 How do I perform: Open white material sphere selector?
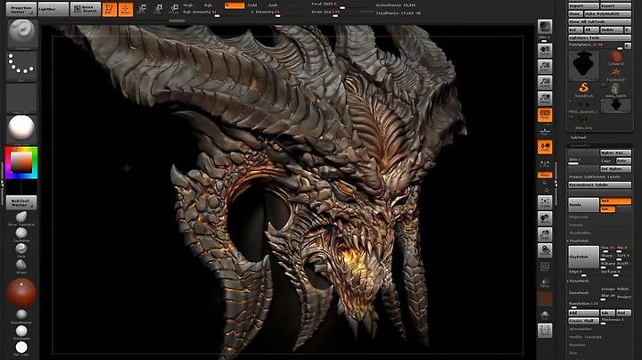pyautogui.click(x=21, y=130)
